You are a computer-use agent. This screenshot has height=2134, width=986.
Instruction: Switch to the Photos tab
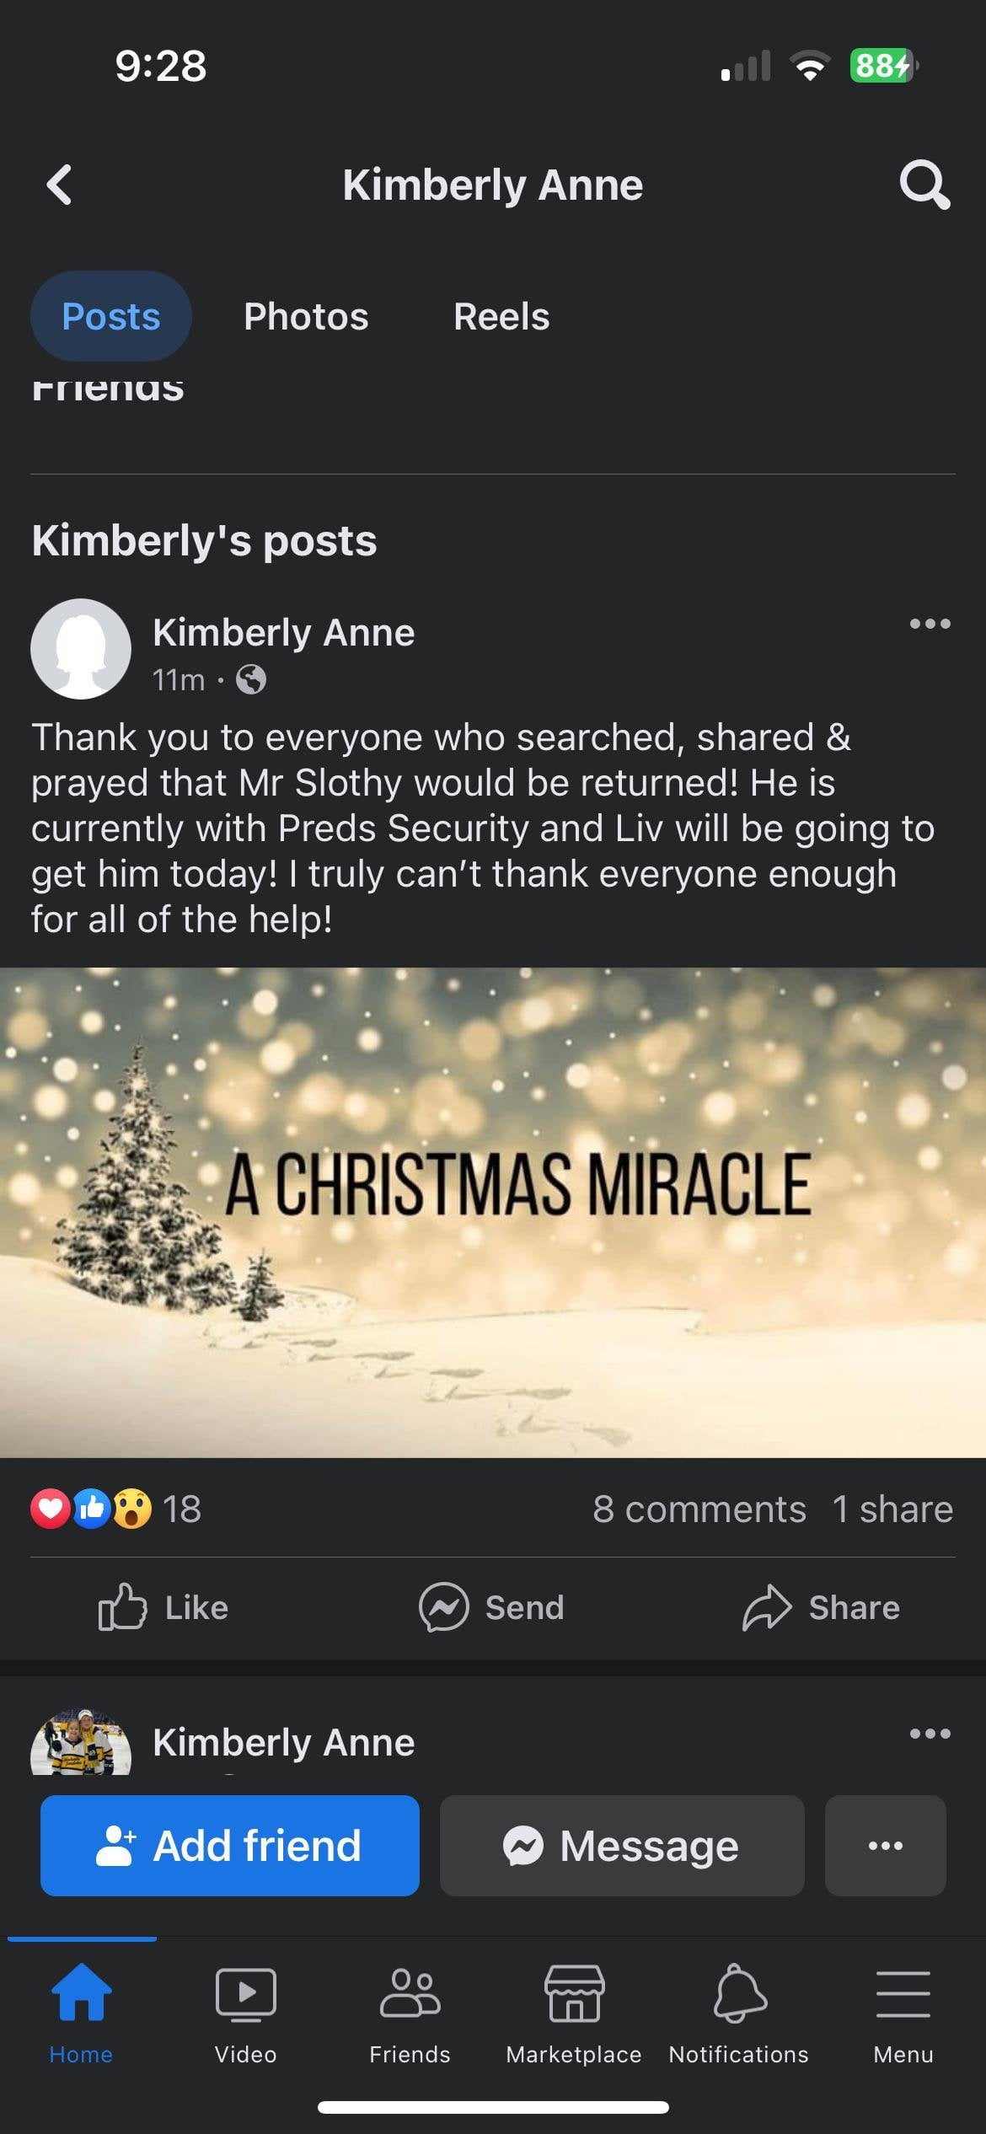[x=306, y=317]
